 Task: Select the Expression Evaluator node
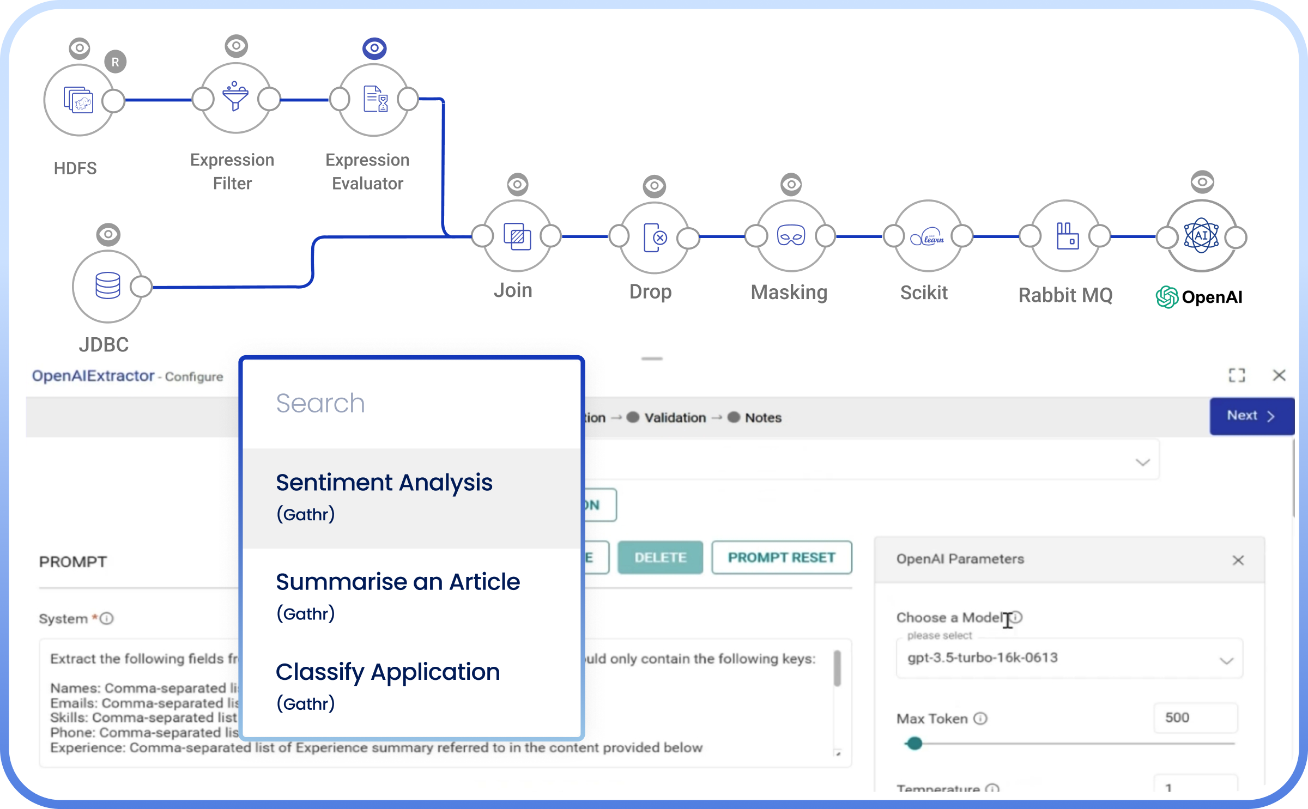point(373,100)
